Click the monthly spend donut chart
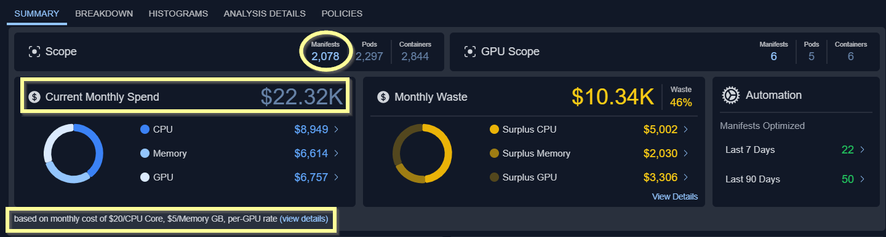This screenshot has width=886, height=237. 73,153
